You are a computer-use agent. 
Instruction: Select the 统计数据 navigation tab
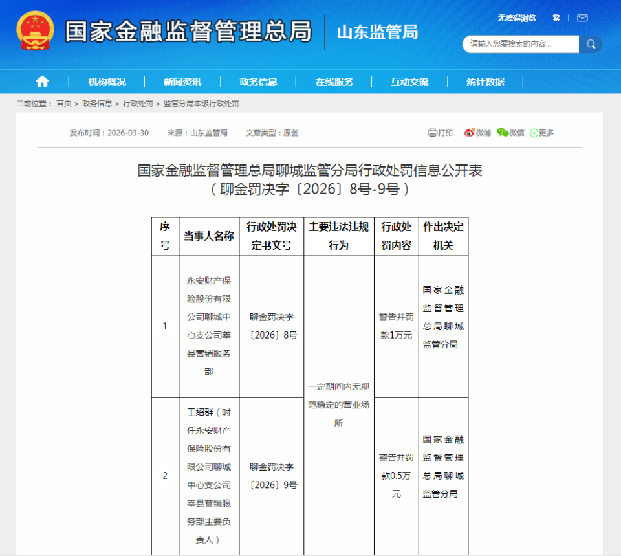[x=486, y=82]
